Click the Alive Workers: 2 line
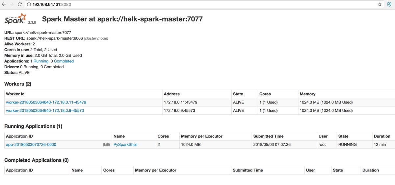The image size is (395, 185). 19,44
